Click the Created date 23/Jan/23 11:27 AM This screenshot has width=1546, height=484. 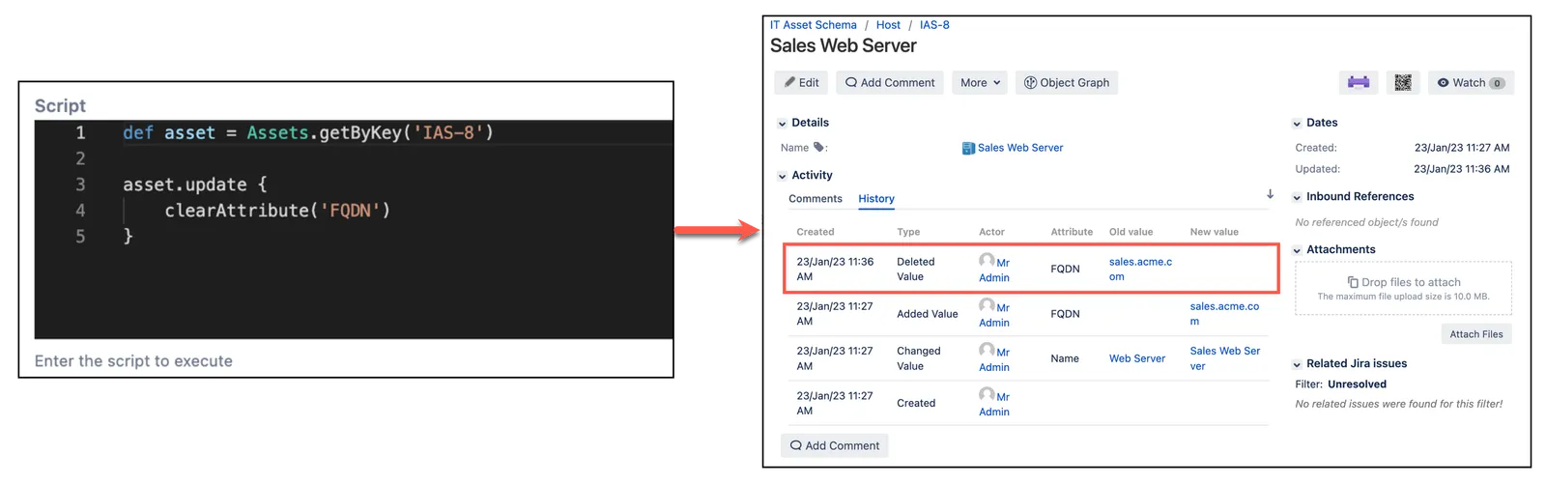tap(1462, 148)
